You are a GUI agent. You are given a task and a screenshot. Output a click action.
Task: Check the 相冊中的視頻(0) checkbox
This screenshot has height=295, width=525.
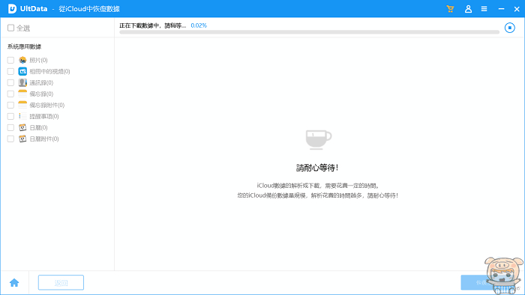point(10,71)
